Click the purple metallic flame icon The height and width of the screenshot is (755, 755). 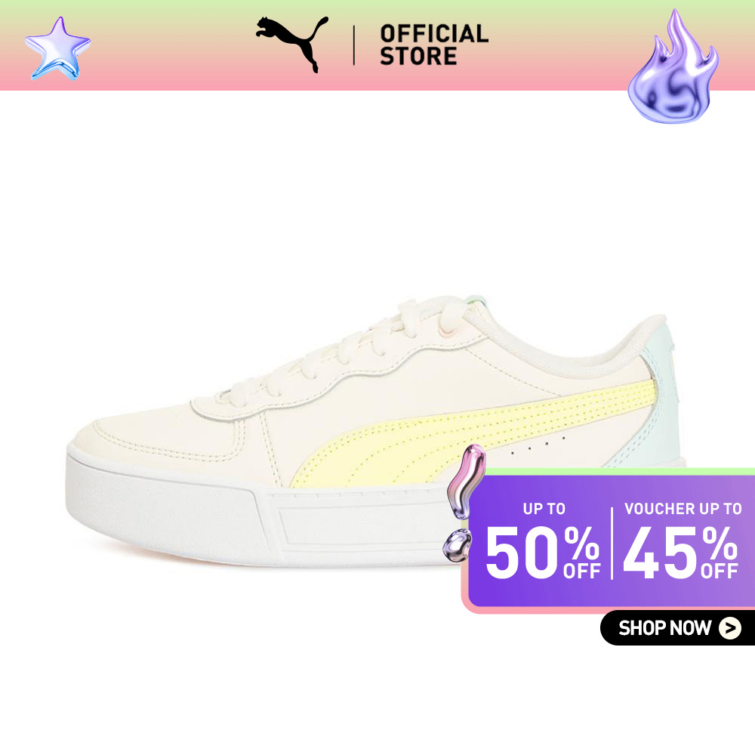tap(673, 66)
